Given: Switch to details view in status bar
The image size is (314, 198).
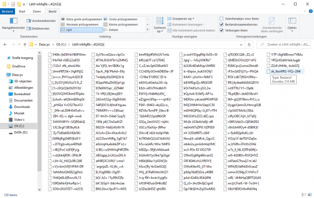Looking at the screenshot, I should pos(304,195).
